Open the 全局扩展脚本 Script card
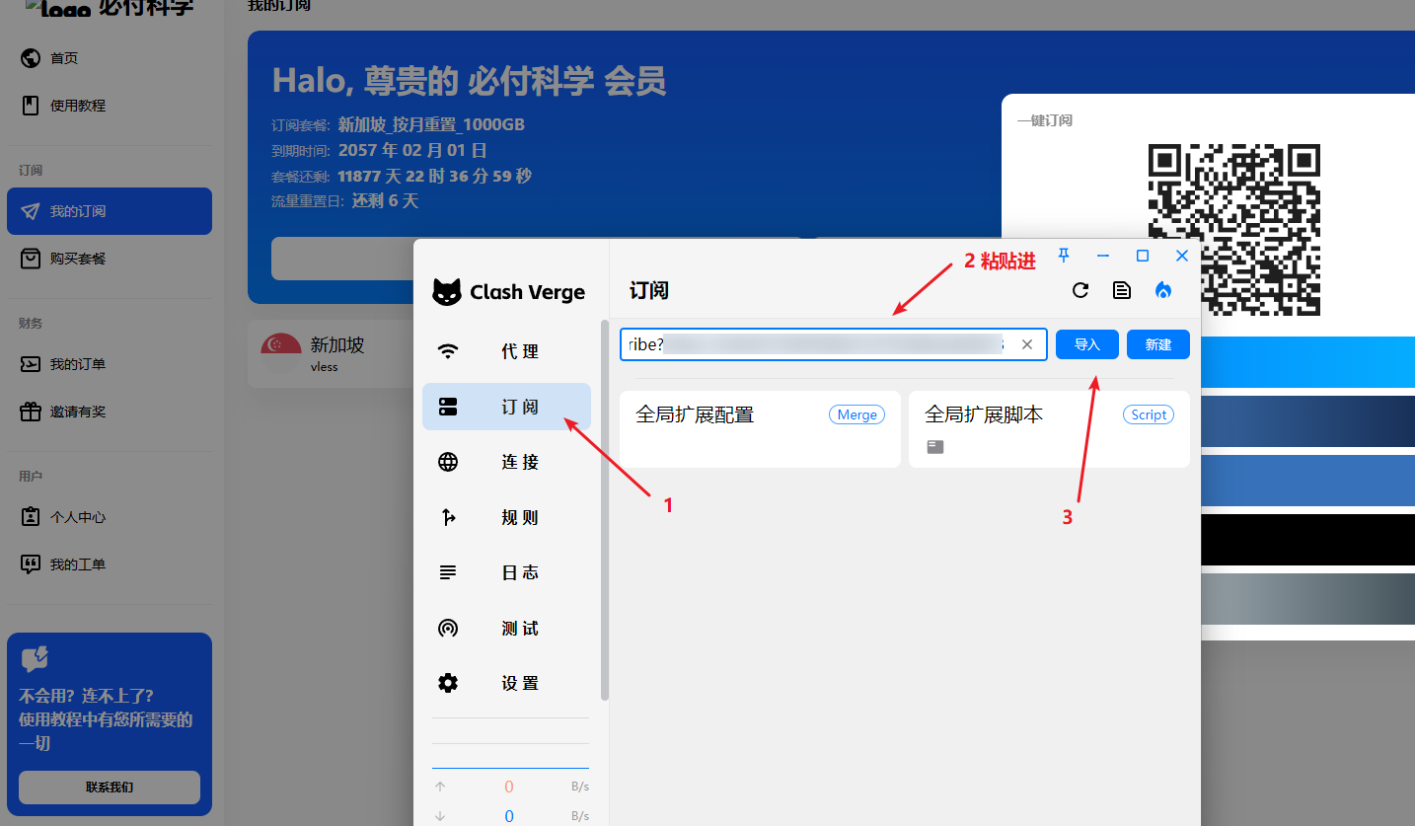This screenshot has height=826, width=1415. point(1049,428)
